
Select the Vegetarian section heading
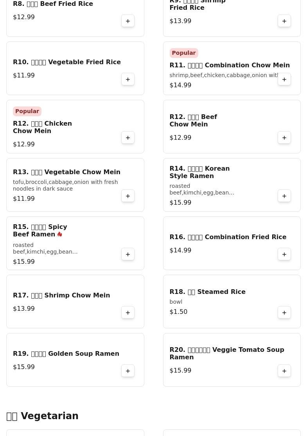coord(42,416)
